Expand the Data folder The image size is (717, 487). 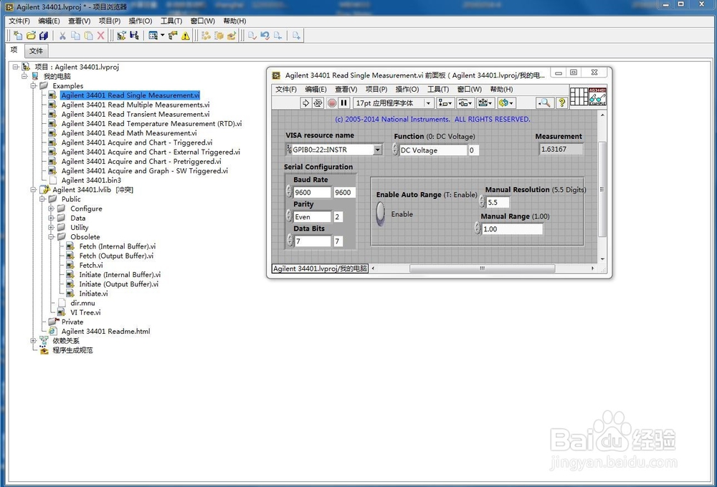coord(51,218)
